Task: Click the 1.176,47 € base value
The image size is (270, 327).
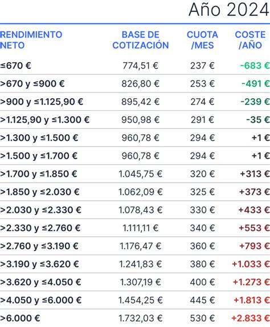Action: coord(141,246)
